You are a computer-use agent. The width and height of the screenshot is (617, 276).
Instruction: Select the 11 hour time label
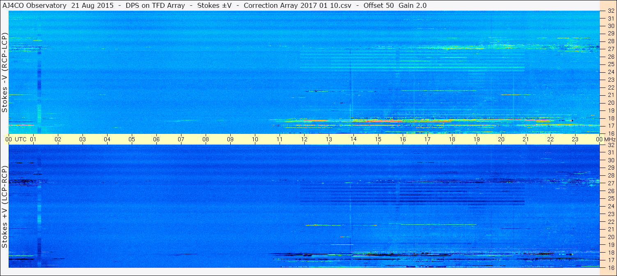[x=280, y=139]
